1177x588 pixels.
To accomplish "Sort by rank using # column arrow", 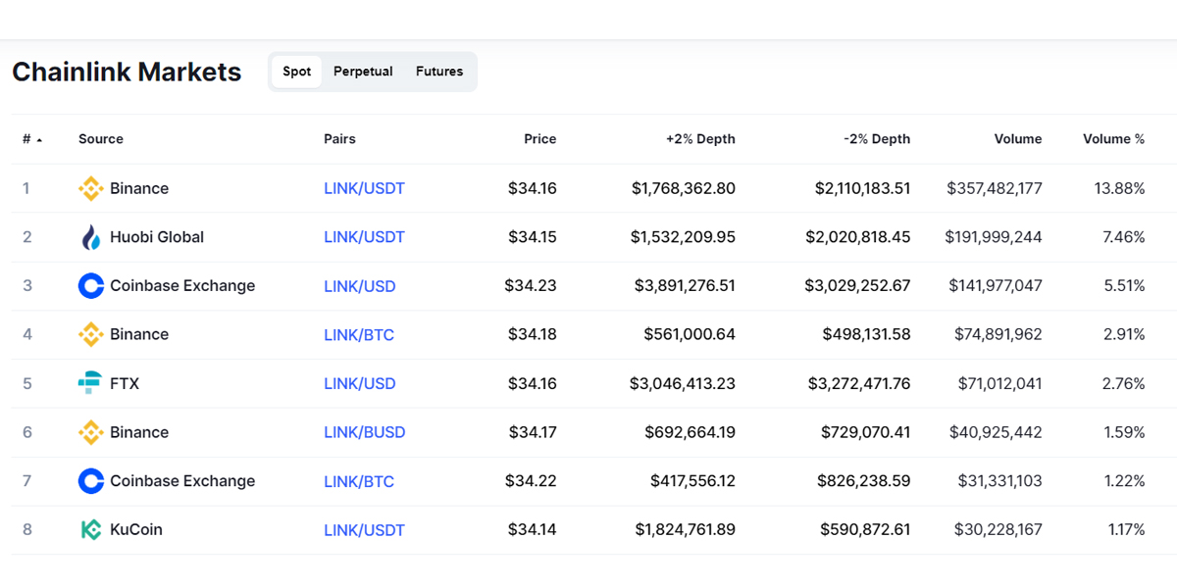I will (39, 140).
